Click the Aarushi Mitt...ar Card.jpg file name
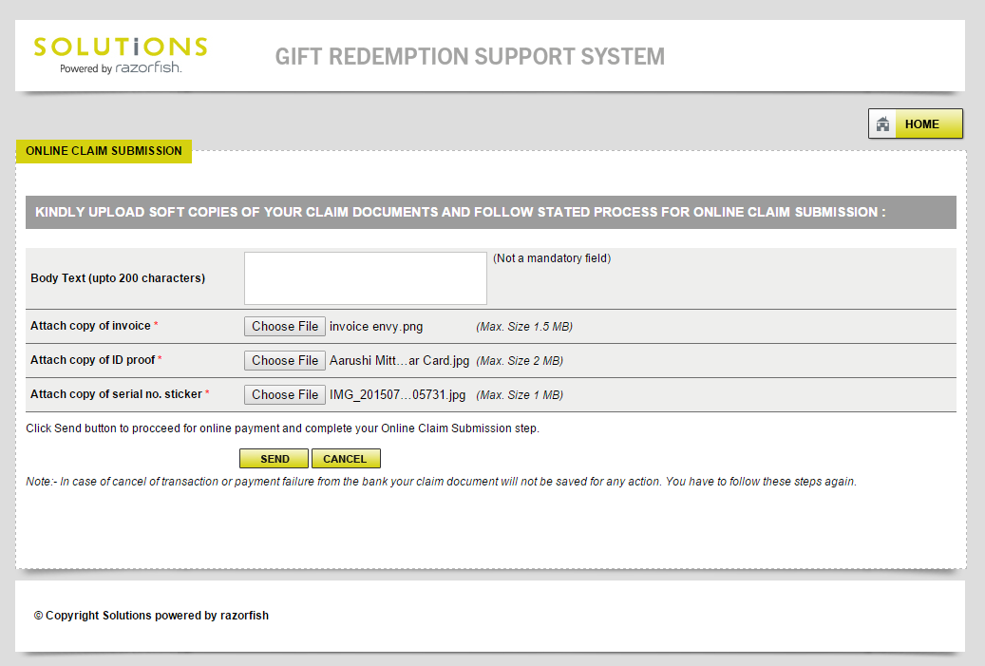The height and width of the screenshot is (666, 985). point(399,361)
